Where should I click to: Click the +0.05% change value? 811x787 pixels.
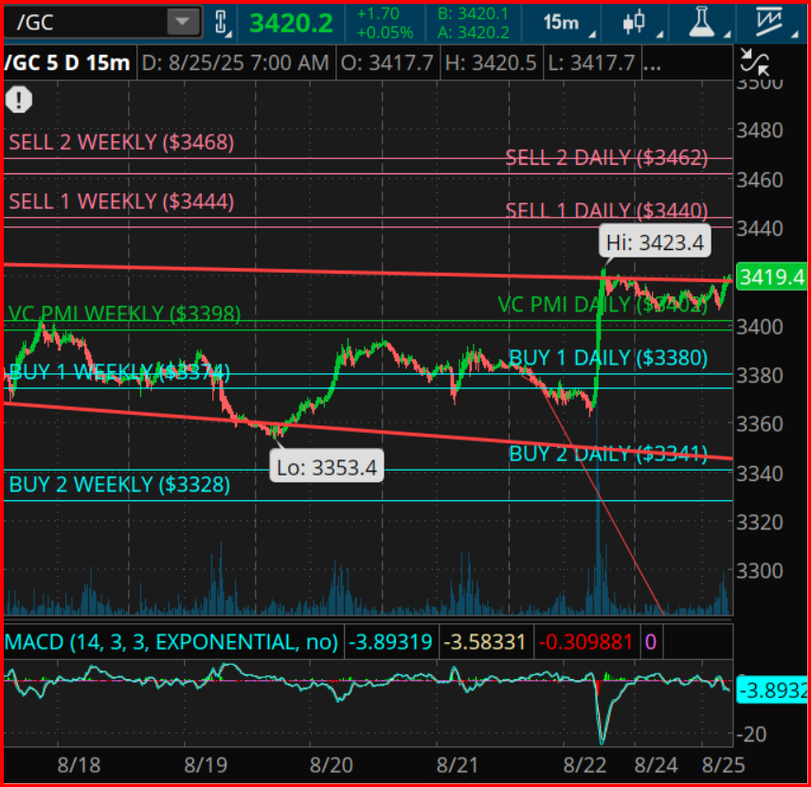pyautogui.click(x=385, y=32)
